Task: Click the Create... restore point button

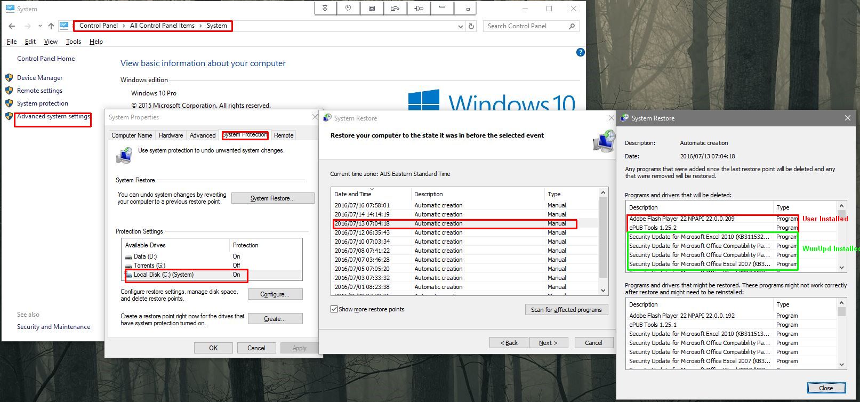Action: tap(275, 319)
